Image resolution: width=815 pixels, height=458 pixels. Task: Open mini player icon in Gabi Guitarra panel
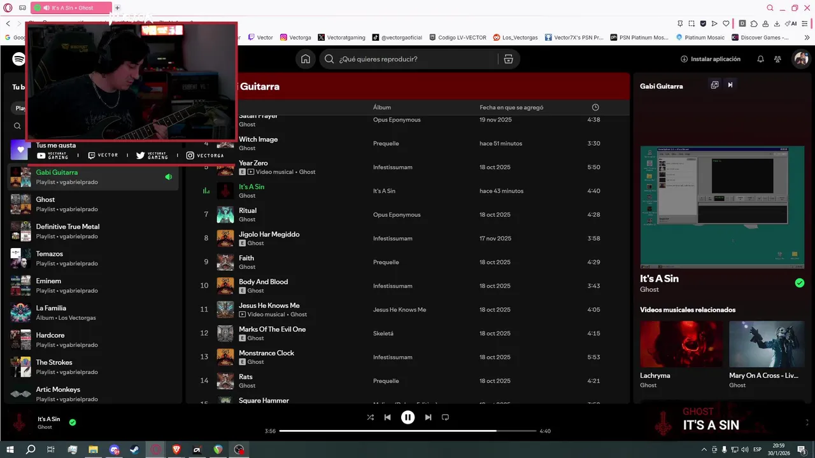[714, 85]
